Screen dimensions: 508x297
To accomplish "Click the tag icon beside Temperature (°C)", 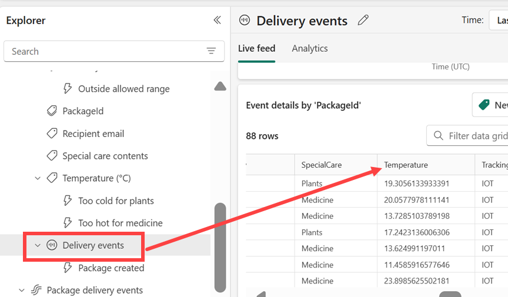I will 52,178.
